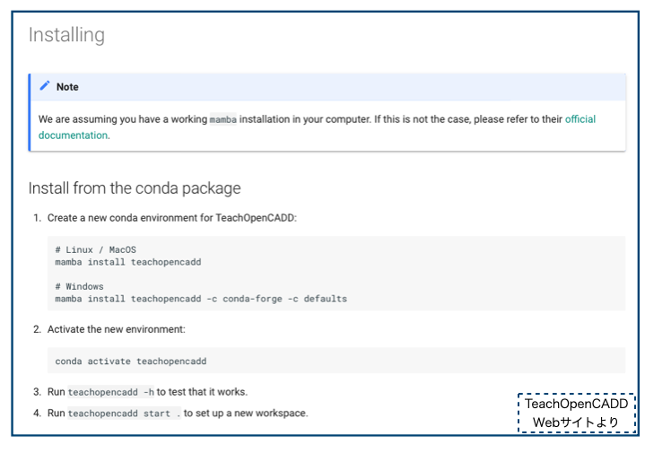The height and width of the screenshot is (453, 671).
Task: Click the word 'documentation' in the note
Action: tap(73, 135)
